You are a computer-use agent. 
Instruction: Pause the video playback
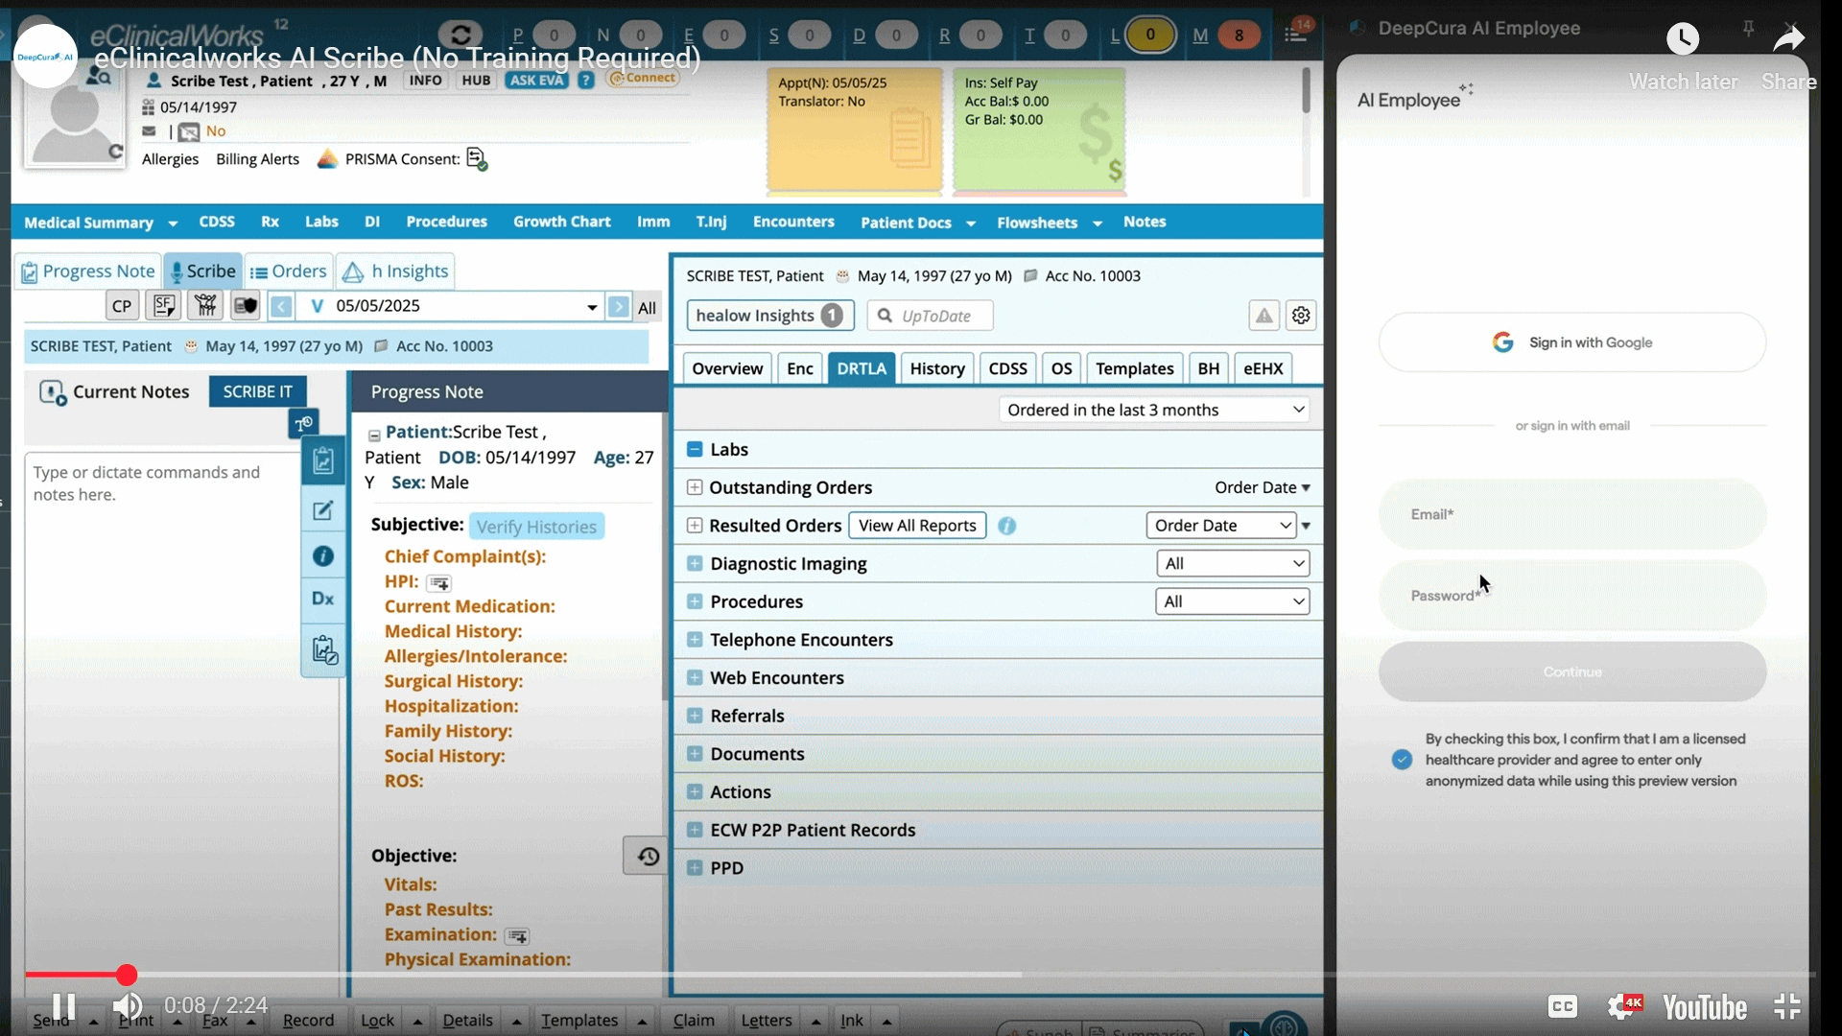pyautogui.click(x=63, y=1006)
